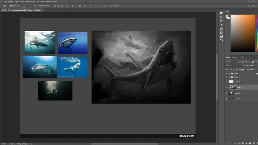Viewport: 258px width, 145px height.
Task: Click the 3D slide mode icon
Action: [116, 6]
